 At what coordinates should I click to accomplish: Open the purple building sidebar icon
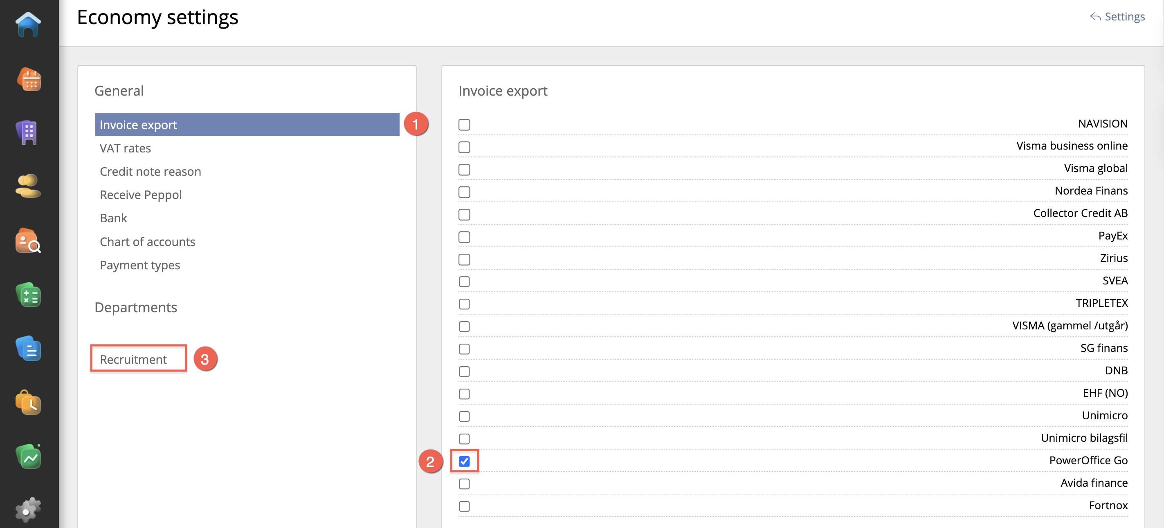(x=28, y=133)
